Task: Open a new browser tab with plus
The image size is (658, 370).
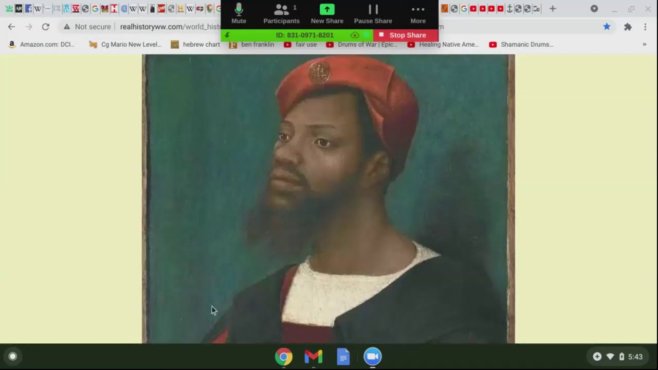Action: pyautogui.click(x=553, y=9)
